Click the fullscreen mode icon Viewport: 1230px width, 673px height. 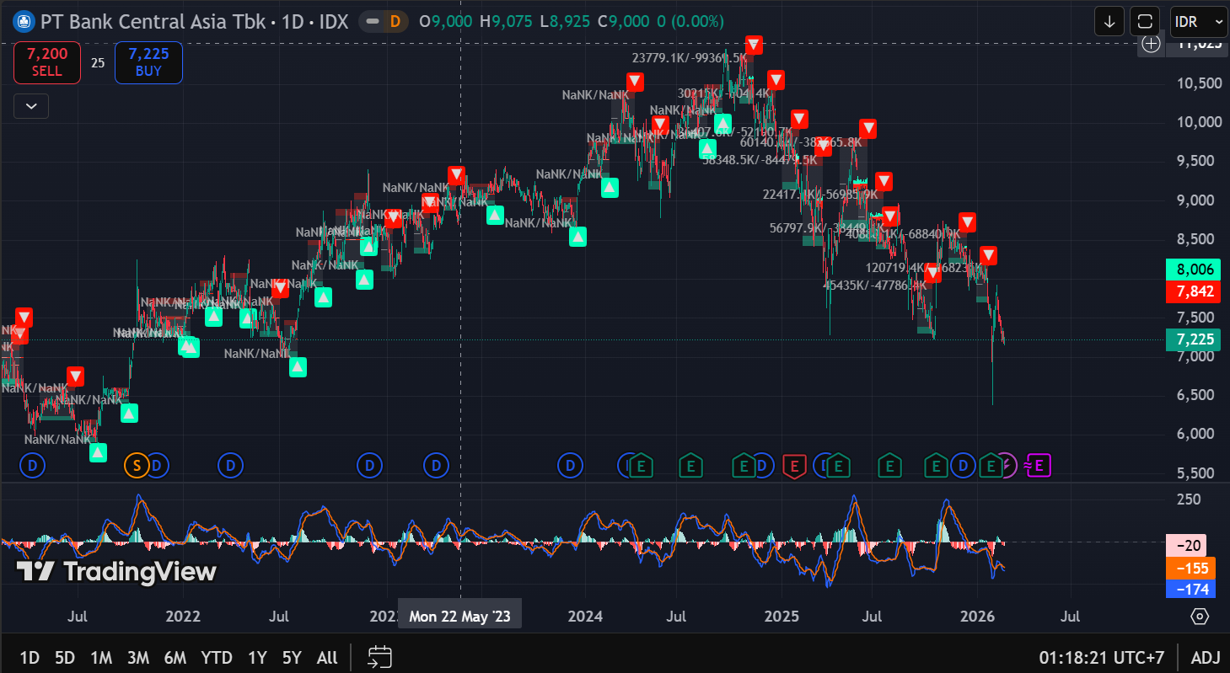click(x=1144, y=22)
